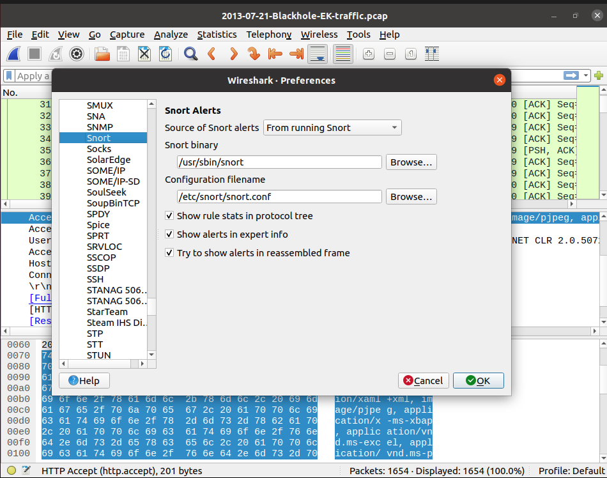Click zoom in toolbar icon
607x478 pixels.
point(369,54)
